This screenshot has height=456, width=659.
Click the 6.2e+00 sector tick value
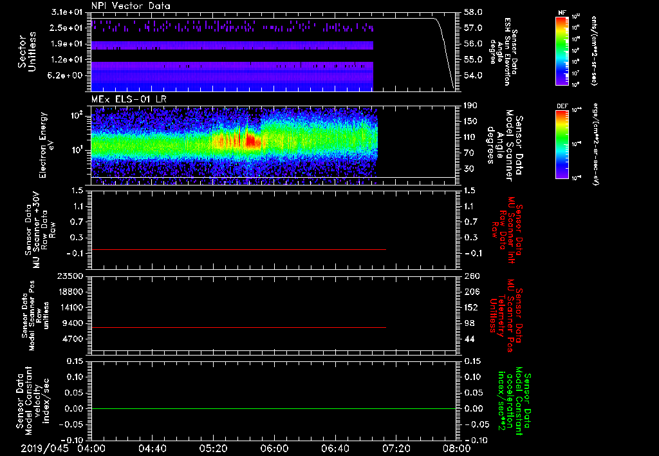tap(66, 75)
